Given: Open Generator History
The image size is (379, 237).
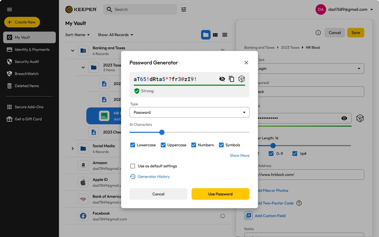Looking at the screenshot, I should [154, 176].
